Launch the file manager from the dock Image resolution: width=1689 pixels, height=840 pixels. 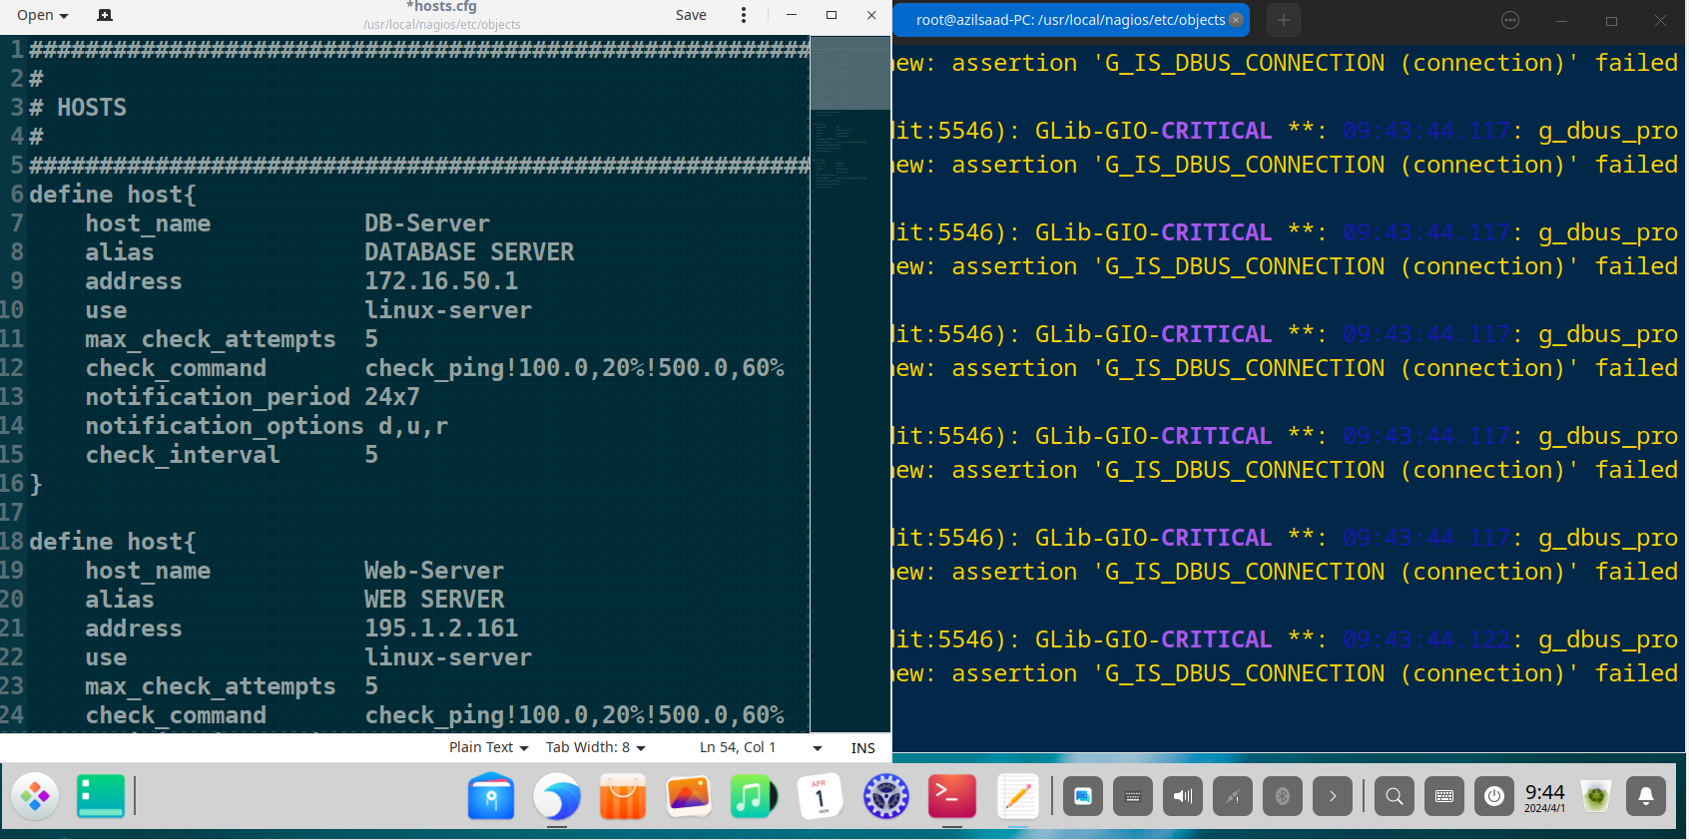[491, 797]
